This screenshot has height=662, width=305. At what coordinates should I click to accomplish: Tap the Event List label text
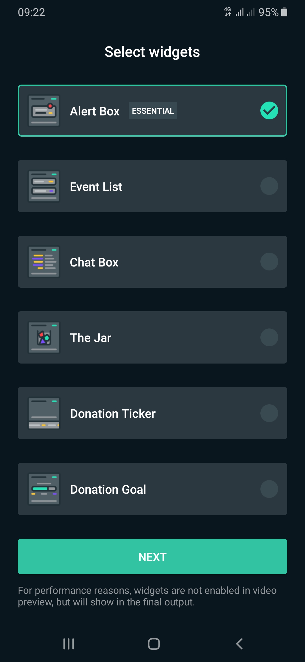tap(96, 187)
